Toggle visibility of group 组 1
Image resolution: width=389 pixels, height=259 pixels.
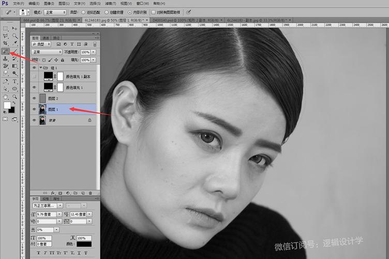tap(34, 67)
